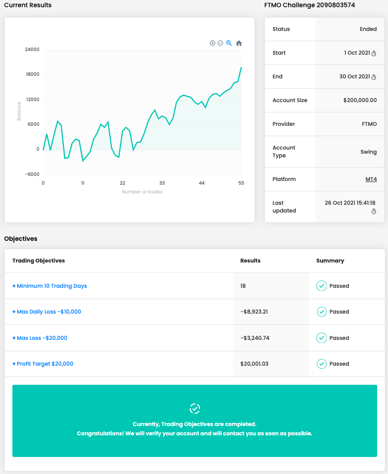
Task: Click the End date 30 Oct 2021
Action: (355, 76)
